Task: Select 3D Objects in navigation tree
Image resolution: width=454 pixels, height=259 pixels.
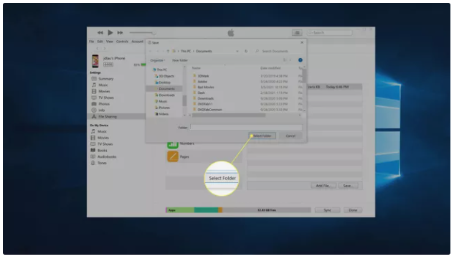Action: [165, 76]
